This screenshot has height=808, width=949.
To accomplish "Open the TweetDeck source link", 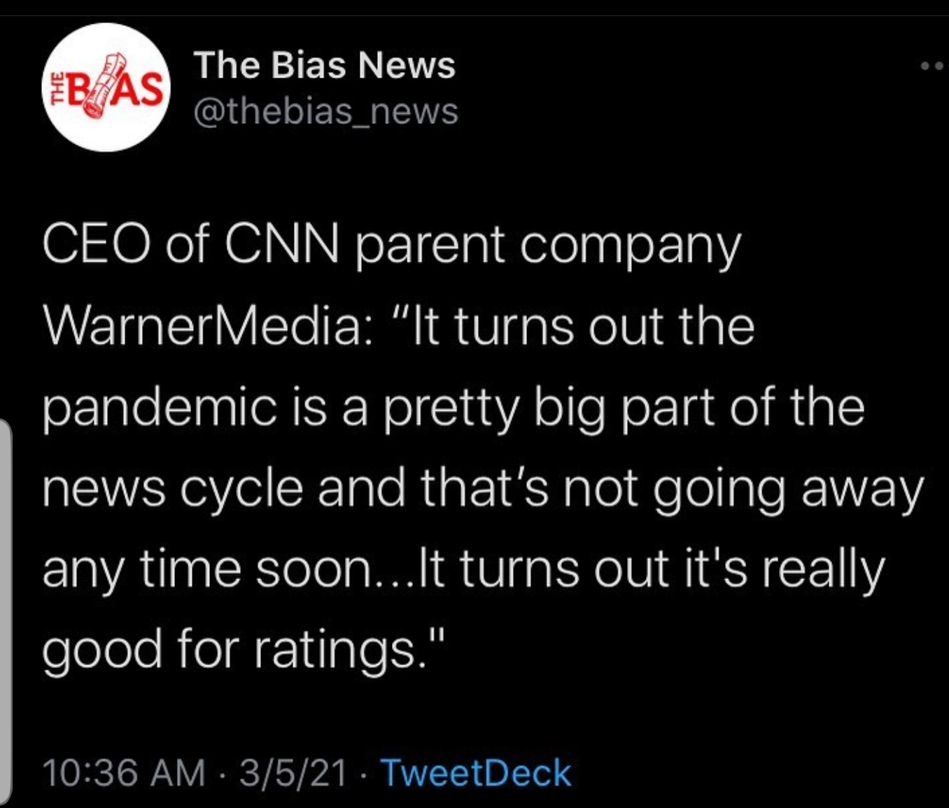I will click(x=475, y=773).
